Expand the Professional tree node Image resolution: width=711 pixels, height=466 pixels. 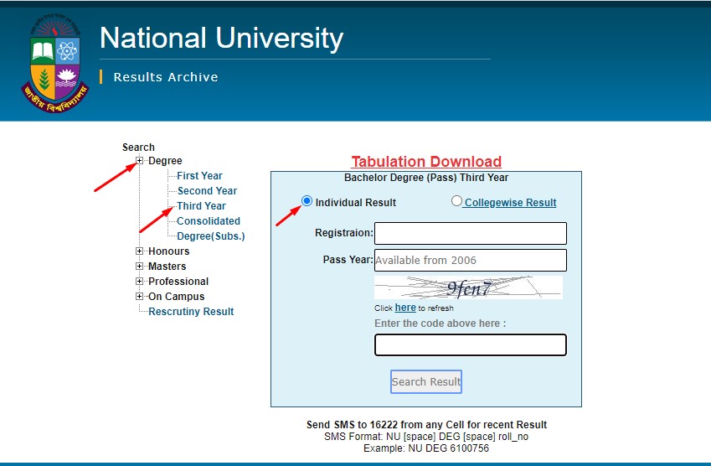point(140,282)
